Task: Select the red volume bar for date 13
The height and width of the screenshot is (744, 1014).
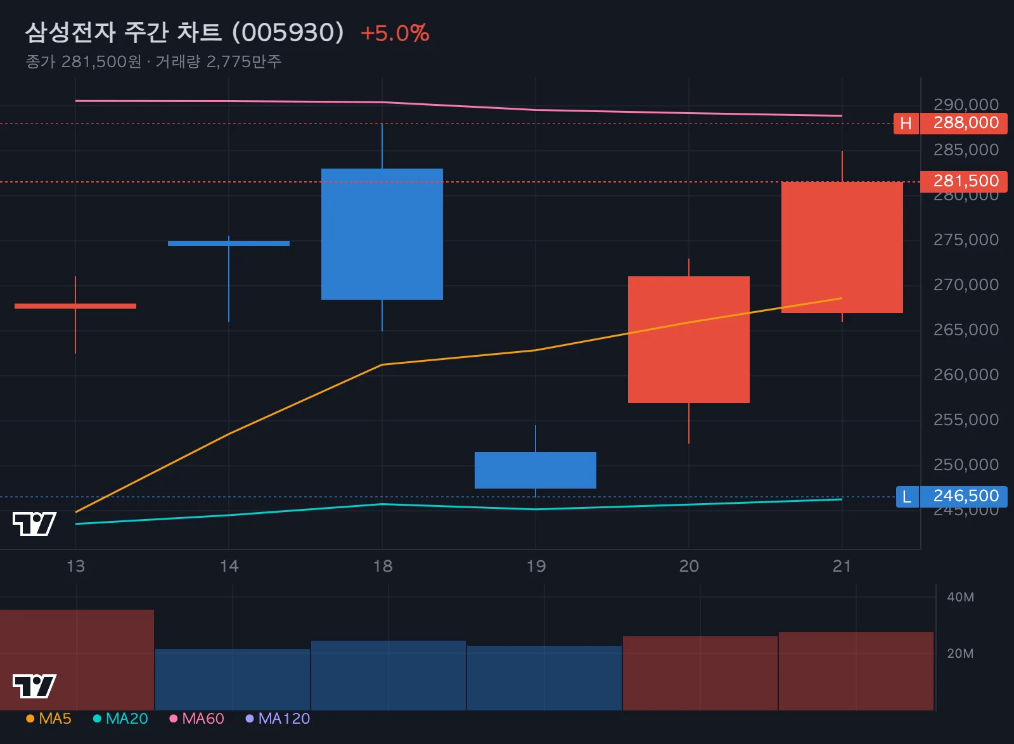Action: click(77, 660)
